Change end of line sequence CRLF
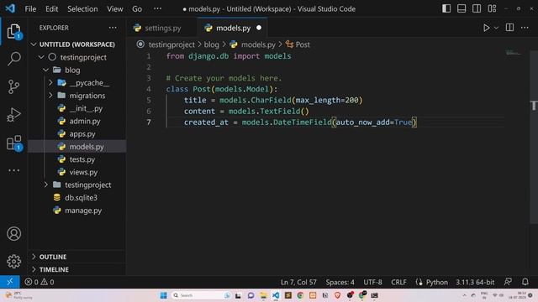Screen dimensions: 538x302 point(398,282)
